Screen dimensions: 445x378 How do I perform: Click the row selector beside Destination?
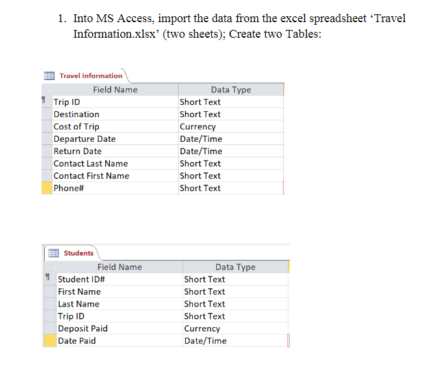(47, 115)
